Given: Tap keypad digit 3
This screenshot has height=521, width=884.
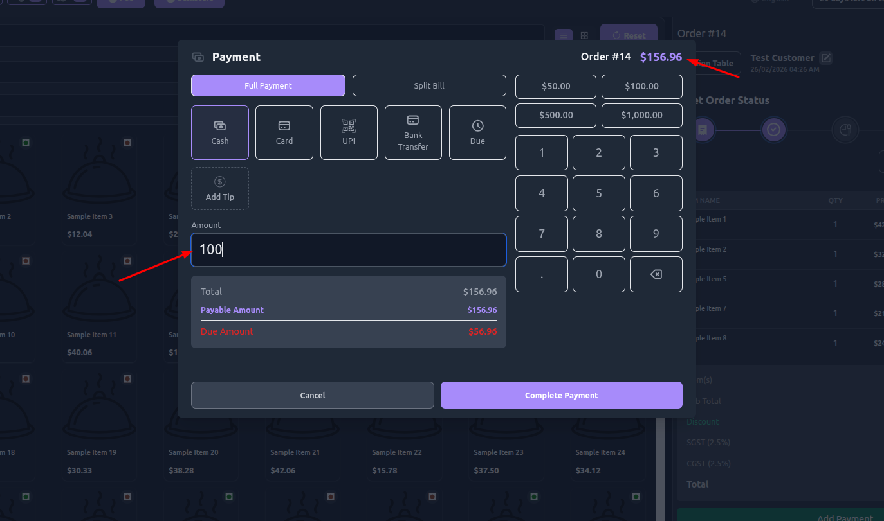Looking at the screenshot, I should pos(656,153).
